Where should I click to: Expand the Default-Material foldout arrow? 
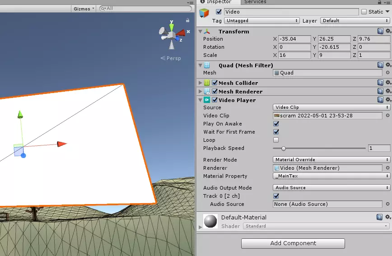click(200, 227)
